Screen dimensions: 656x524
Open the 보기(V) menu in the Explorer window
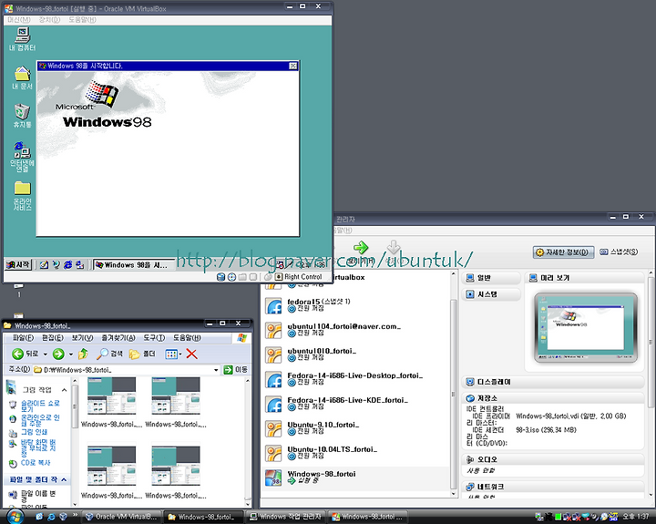pos(82,337)
